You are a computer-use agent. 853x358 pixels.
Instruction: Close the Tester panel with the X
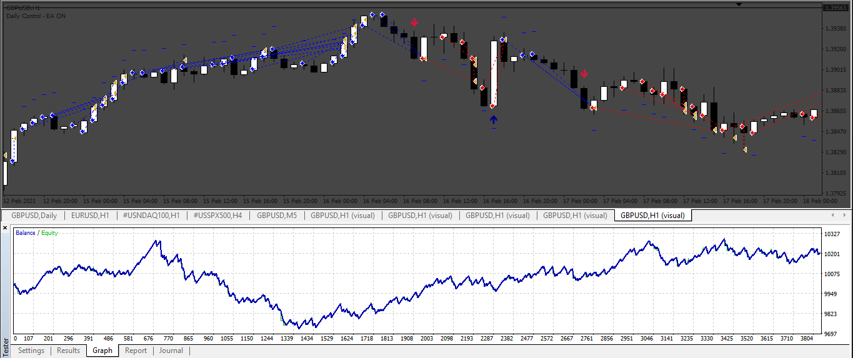coord(5,229)
